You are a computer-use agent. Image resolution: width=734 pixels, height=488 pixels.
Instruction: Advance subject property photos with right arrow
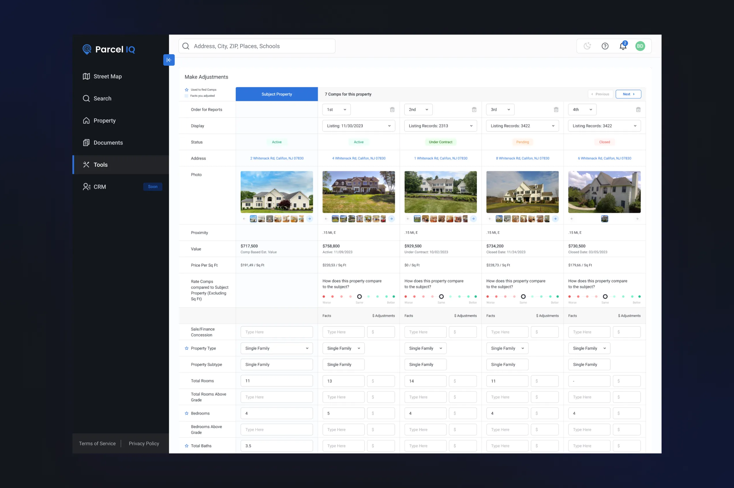309,219
